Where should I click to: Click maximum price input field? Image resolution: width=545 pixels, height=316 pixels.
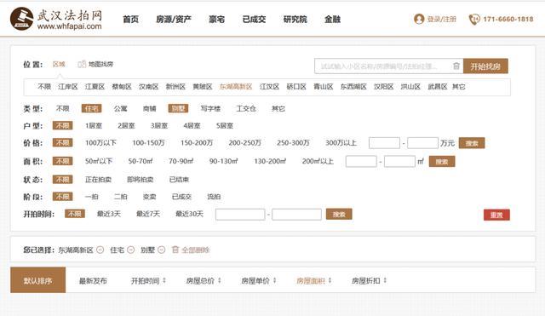[x=422, y=143]
